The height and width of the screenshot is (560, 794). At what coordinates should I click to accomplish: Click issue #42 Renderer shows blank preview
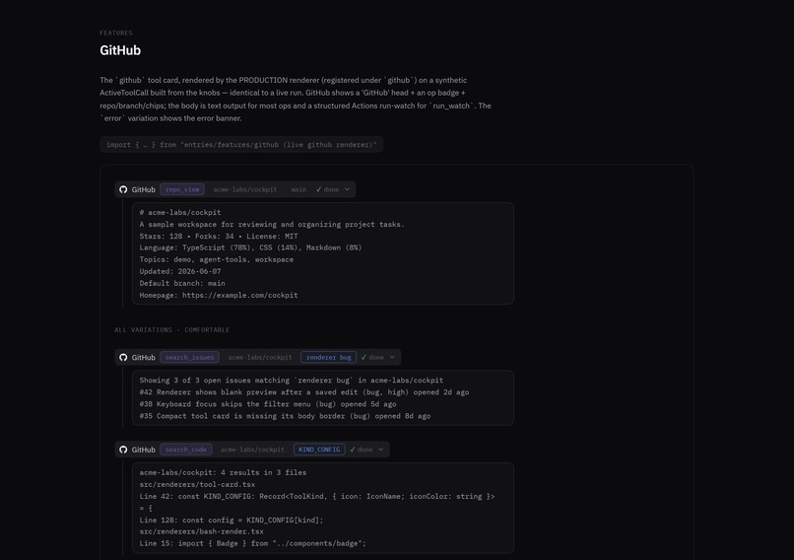click(304, 392)
